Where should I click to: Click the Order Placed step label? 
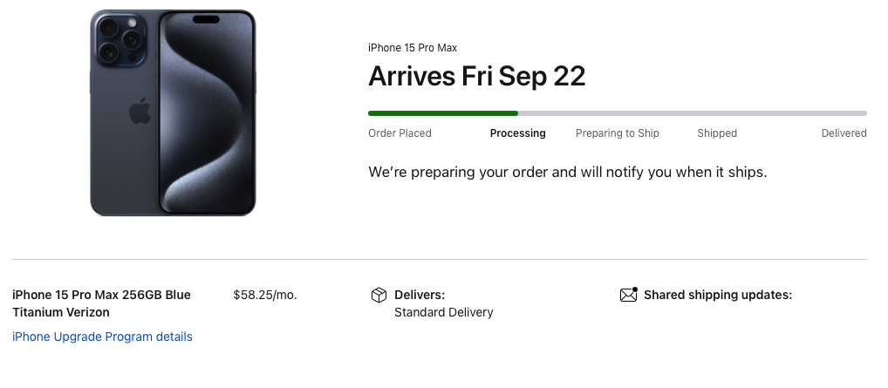pyautogui.click(x=400, y=133)
